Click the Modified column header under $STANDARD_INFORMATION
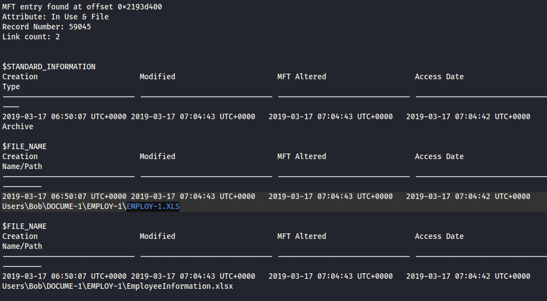The width and height of the screenshot is (547, 301). (x=158, y=76)
